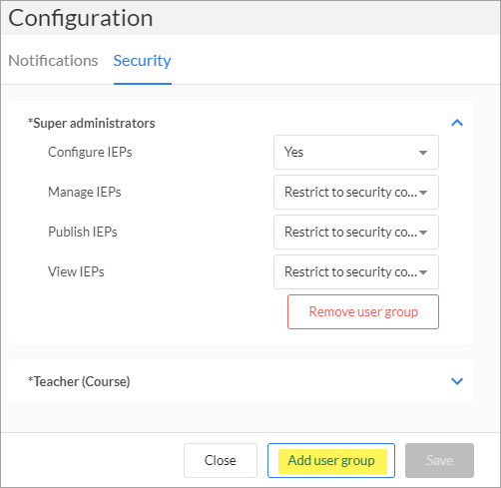
Task: Click the Manage IEPs dropdown arrow icon
Action: coord(423,193)
